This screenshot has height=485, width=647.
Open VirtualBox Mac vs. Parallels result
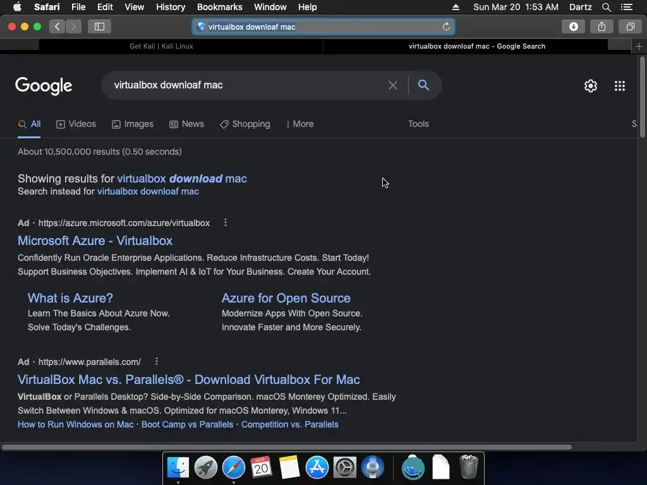[189, 380]
